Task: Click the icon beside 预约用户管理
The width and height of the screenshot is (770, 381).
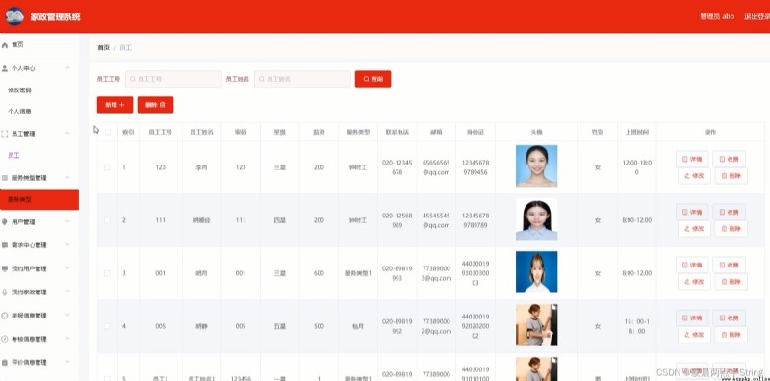Action: [5, 269]
